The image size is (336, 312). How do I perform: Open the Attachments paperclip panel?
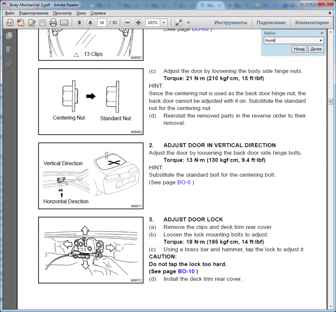(8, 64)
